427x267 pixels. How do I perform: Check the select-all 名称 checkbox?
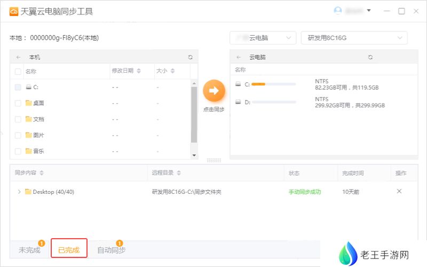[x=18, y=72]
